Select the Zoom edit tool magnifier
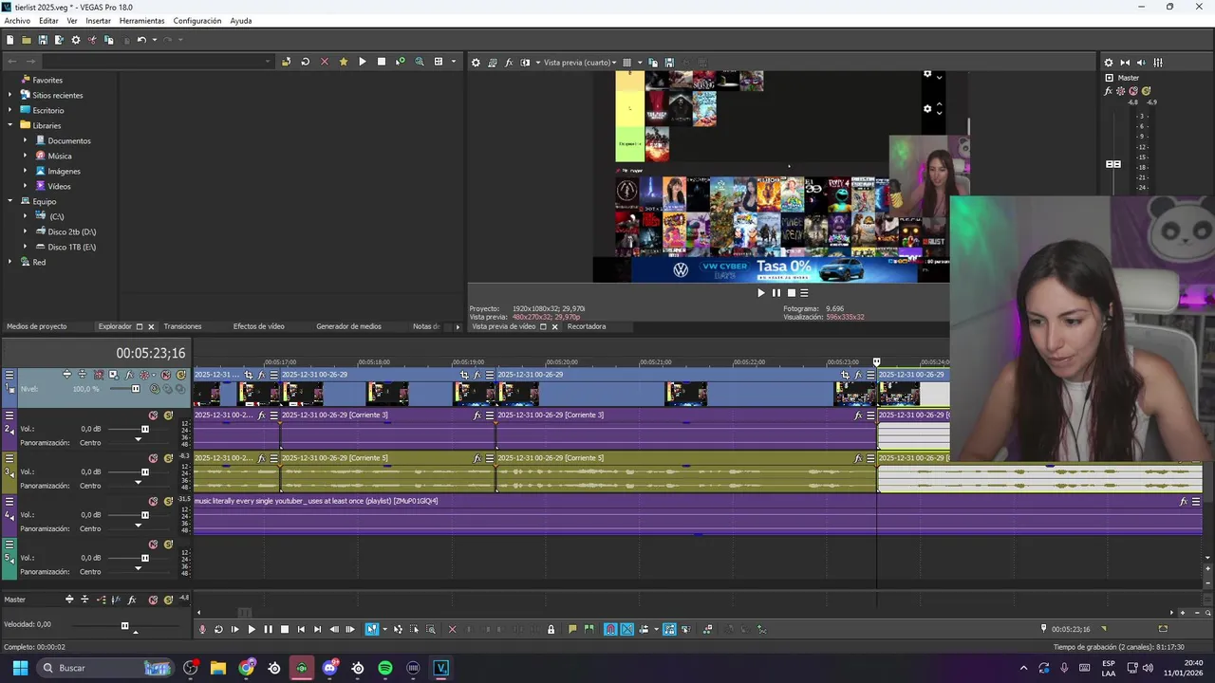 [x=430, y=629]
